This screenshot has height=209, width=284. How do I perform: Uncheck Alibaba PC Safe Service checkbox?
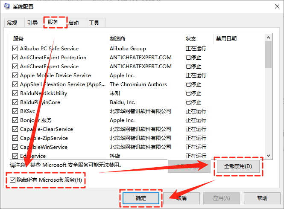point(15,49)
